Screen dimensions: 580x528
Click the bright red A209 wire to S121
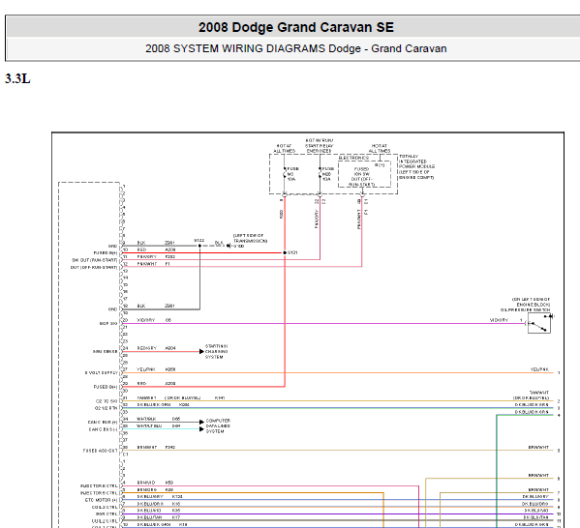click(x=202, y=253)
